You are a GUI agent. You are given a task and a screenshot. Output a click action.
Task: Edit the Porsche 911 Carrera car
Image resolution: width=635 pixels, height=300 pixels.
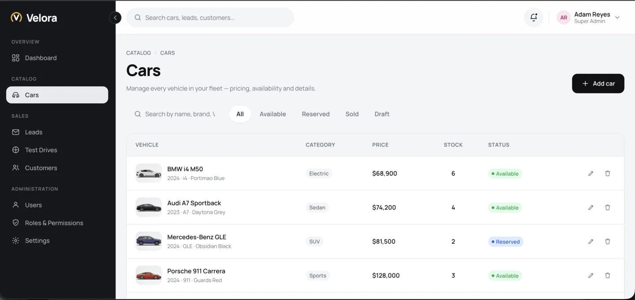590,275
